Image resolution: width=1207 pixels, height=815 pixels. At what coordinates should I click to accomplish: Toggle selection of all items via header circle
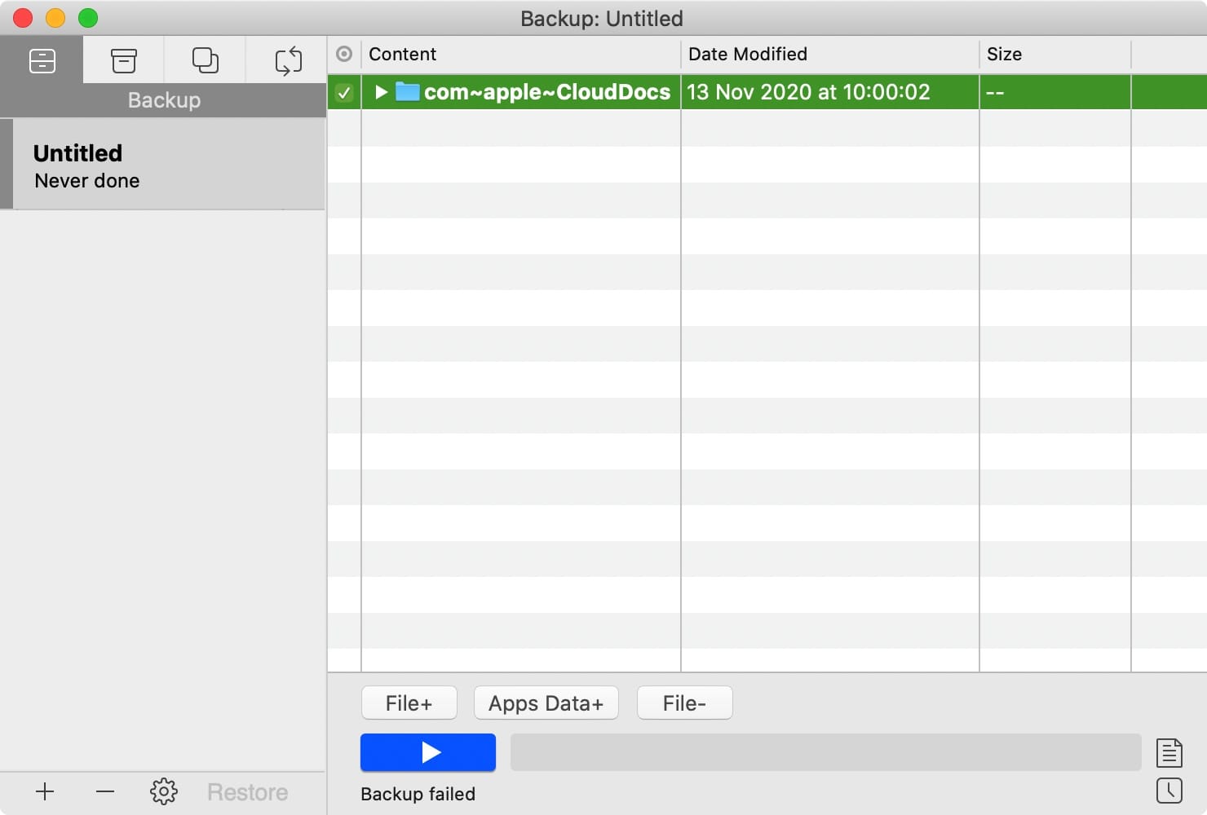[343, 54]
